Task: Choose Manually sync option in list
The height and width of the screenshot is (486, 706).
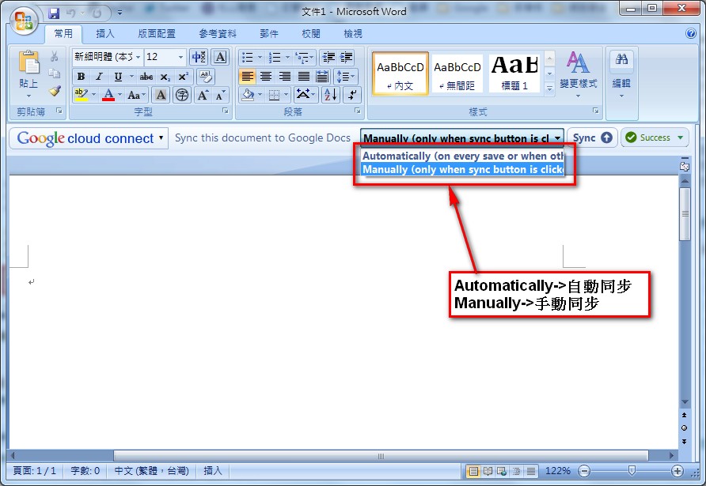Action: tap(463, 169)
